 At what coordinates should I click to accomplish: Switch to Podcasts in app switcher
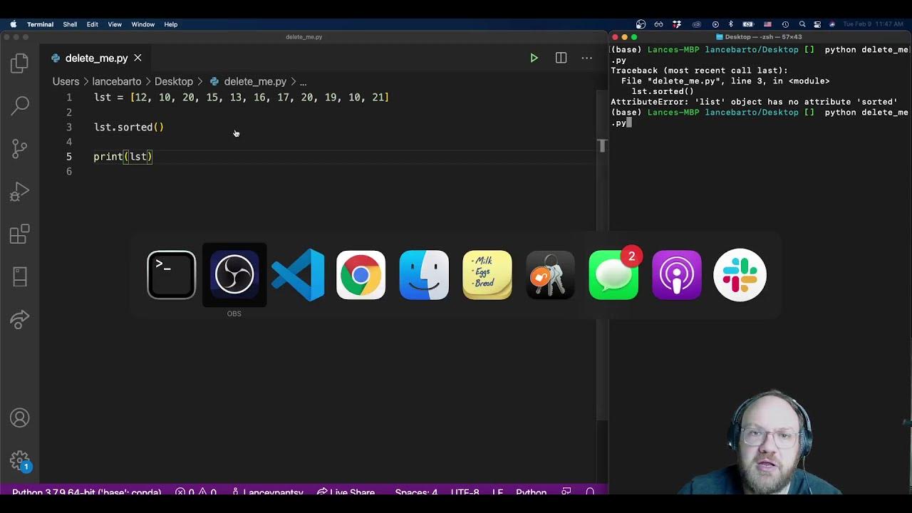pos(677,275)
